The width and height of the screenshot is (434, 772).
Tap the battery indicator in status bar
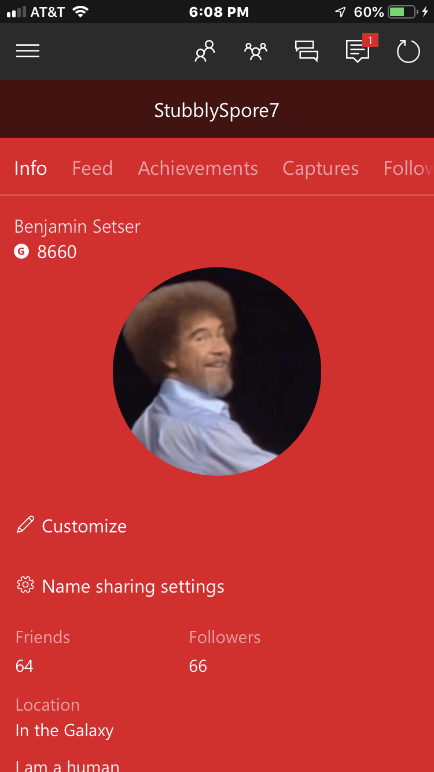pyautogui.click(x=403, y=12)
